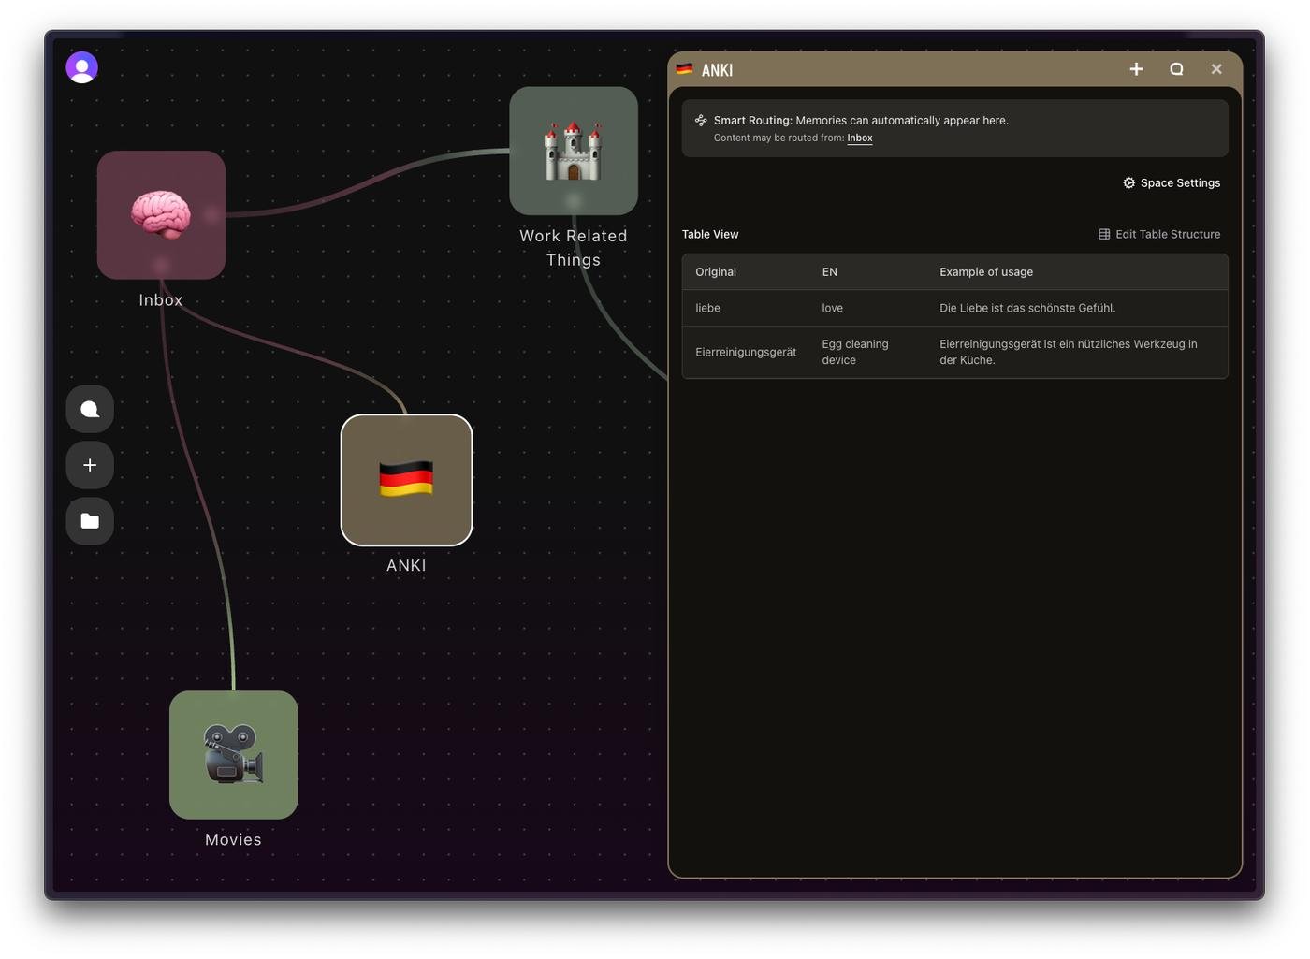This screenshot has width=1310, height=959.
Task: Open the user profile avatar
Action: click(82, 67)
